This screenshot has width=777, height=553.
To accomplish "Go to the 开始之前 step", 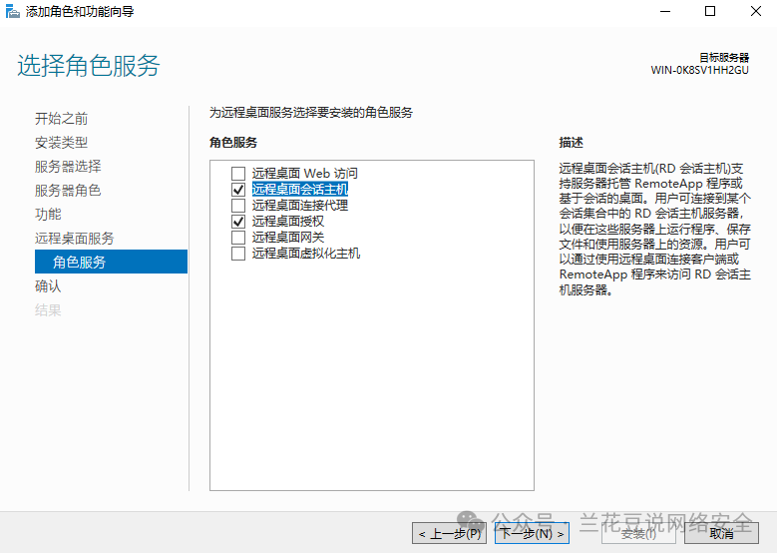I will pyautogui.click(x=61, y=118).
